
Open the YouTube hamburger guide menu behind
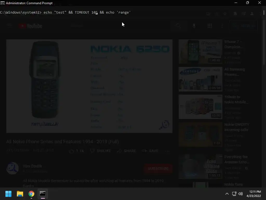pyautogui.click(x=10, y=26)
